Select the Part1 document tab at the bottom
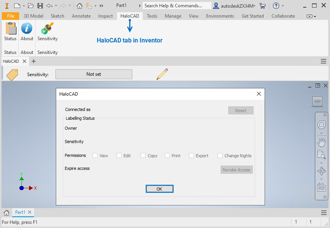The width and height of the screenshot is (330, 228). [x=20, y=212]
